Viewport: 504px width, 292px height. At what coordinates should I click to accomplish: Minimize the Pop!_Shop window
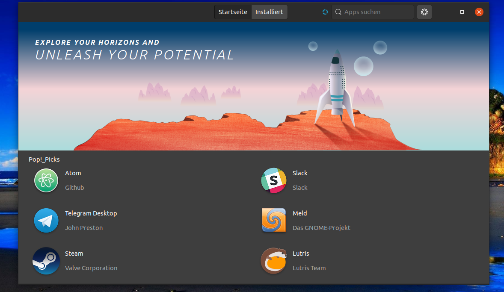[x=445, y=12]
